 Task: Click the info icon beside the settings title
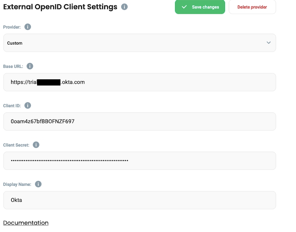124,7
